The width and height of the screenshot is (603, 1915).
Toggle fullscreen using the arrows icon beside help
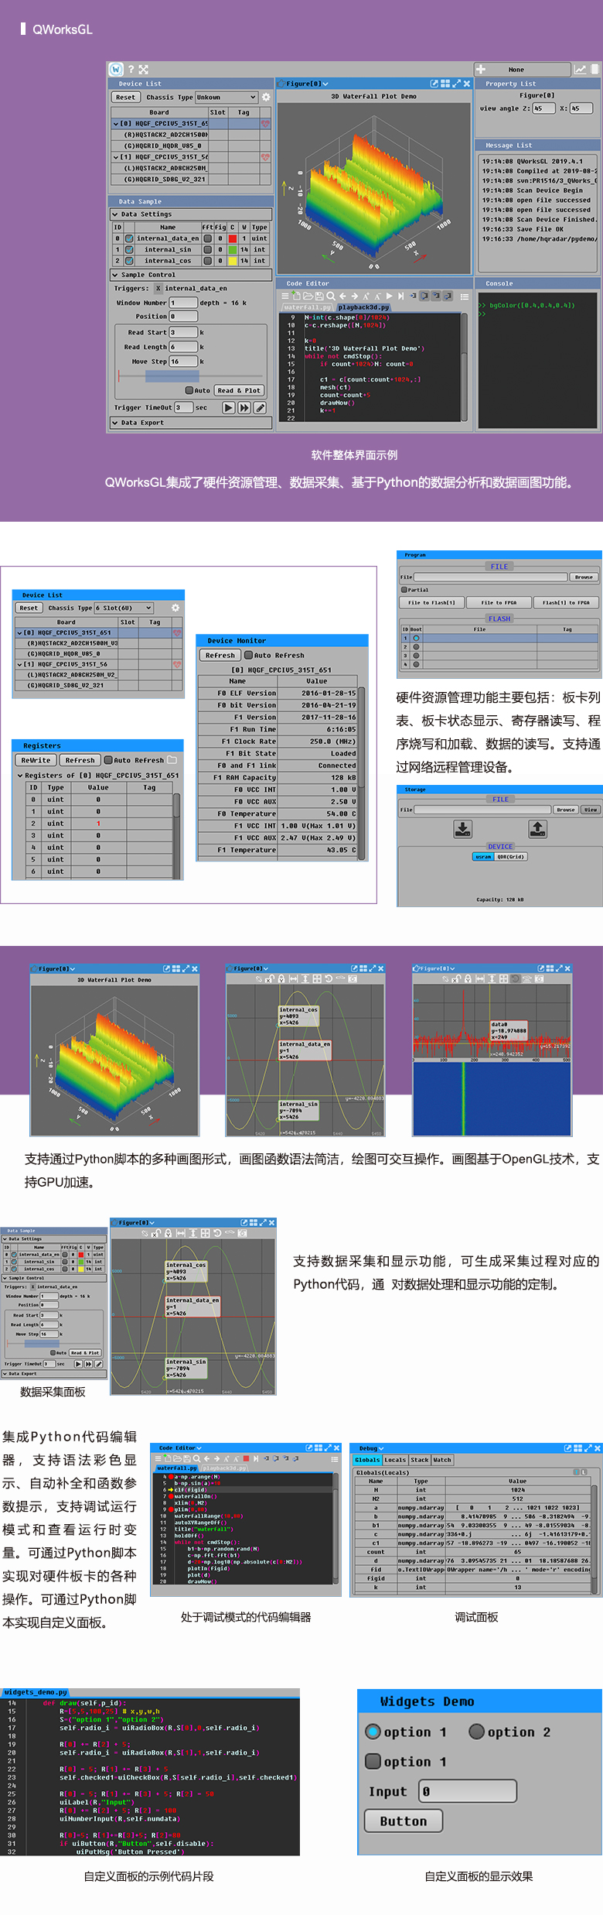[144, 70]
